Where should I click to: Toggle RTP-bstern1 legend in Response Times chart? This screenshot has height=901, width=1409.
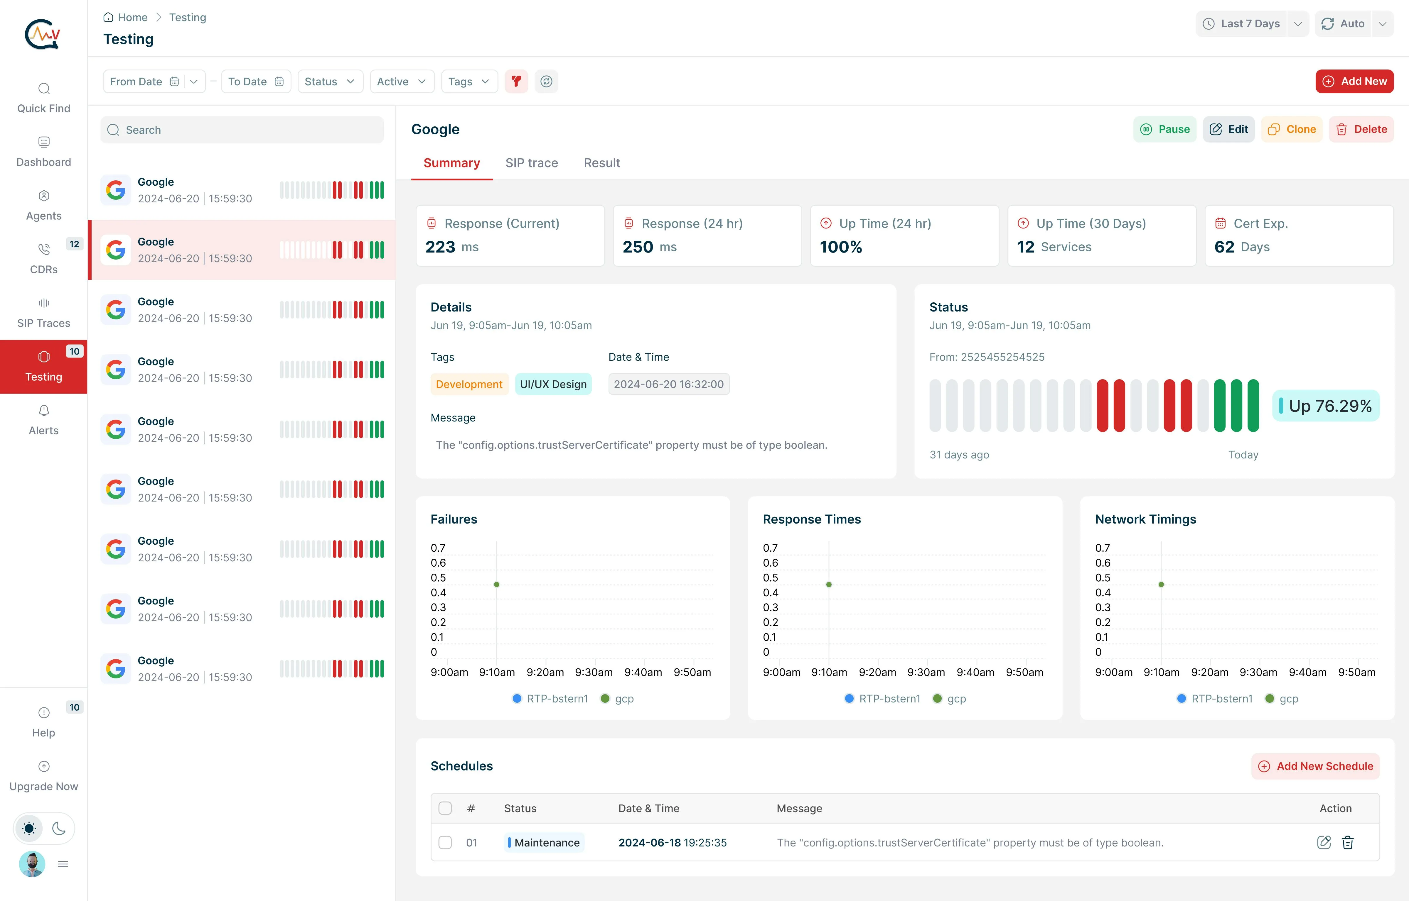883,699
